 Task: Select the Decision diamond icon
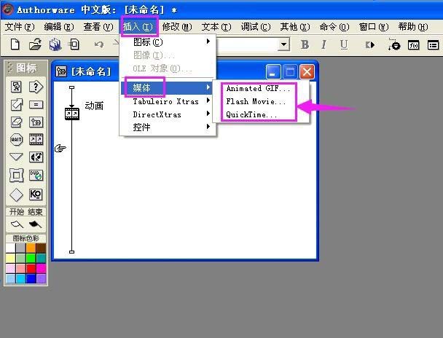pos(16,194)
